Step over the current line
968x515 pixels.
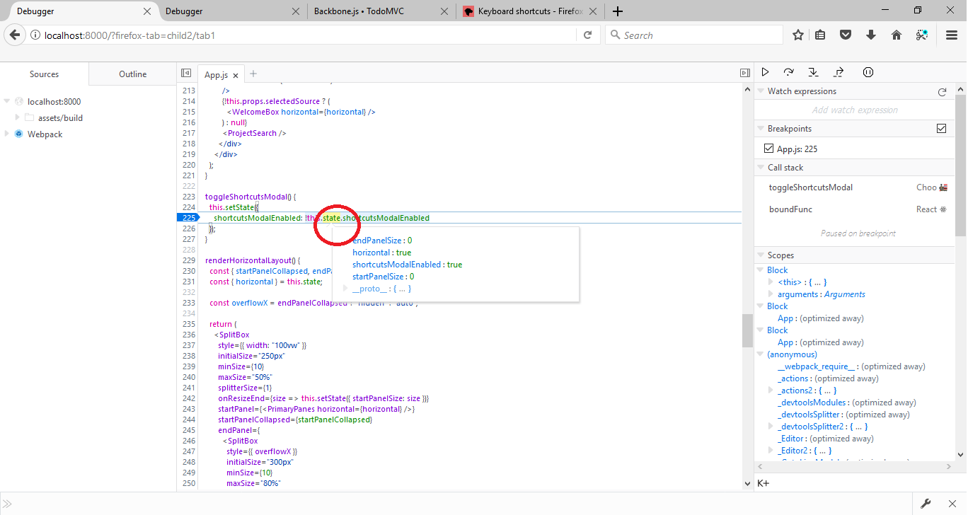[x=788, y=71]
